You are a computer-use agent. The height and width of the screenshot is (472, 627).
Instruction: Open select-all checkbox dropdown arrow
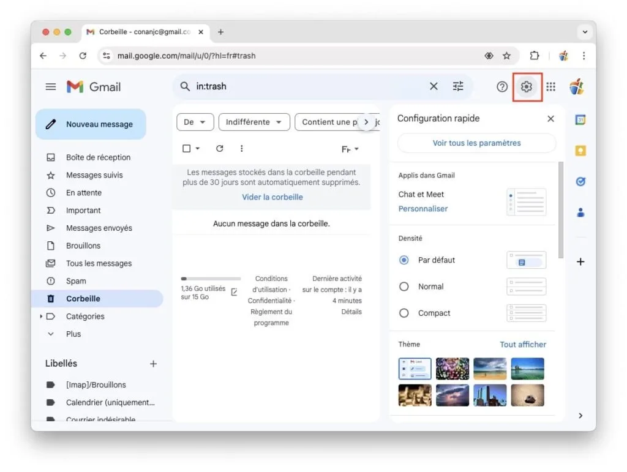point(198,149)
